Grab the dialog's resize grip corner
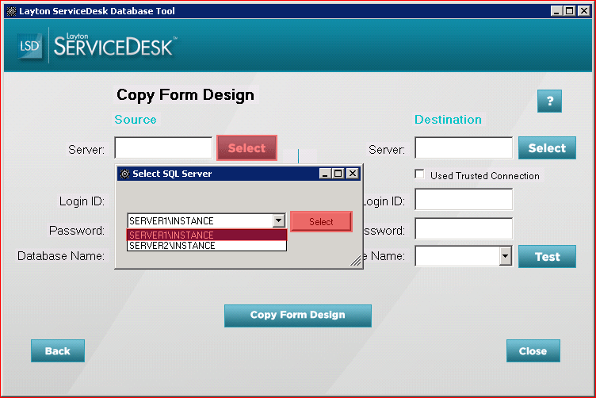The image size is (596, 398). click(x=356, y=261)
